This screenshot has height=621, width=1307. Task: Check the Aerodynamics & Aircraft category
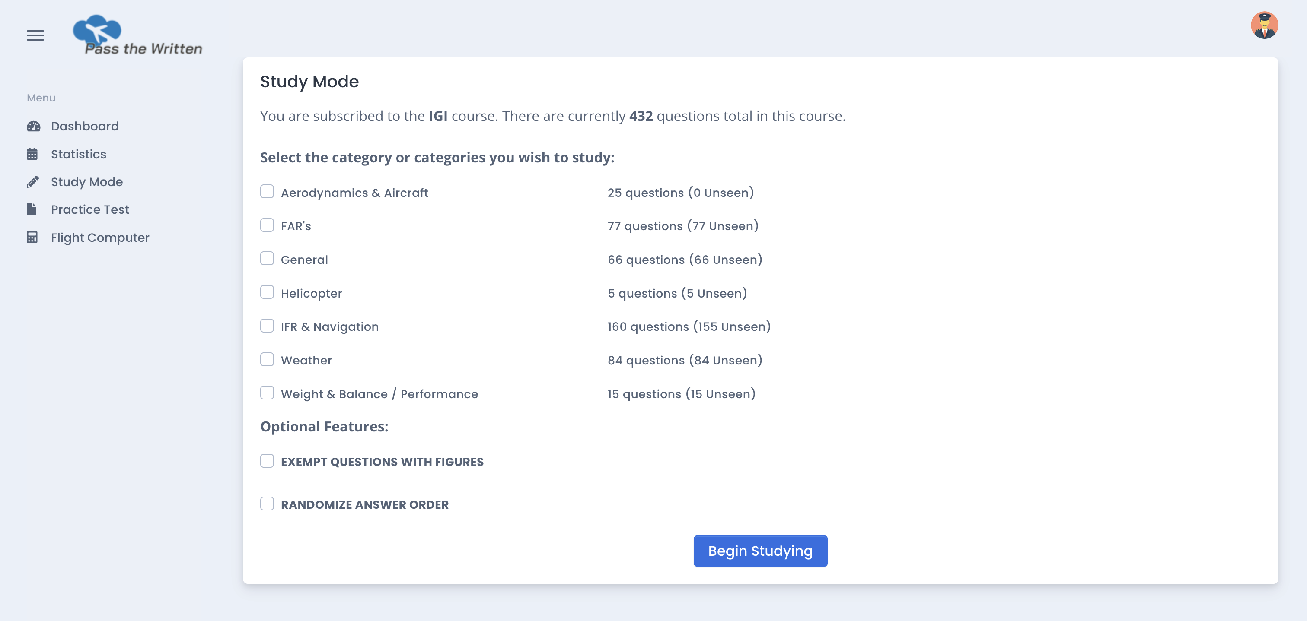coord(267,192)
